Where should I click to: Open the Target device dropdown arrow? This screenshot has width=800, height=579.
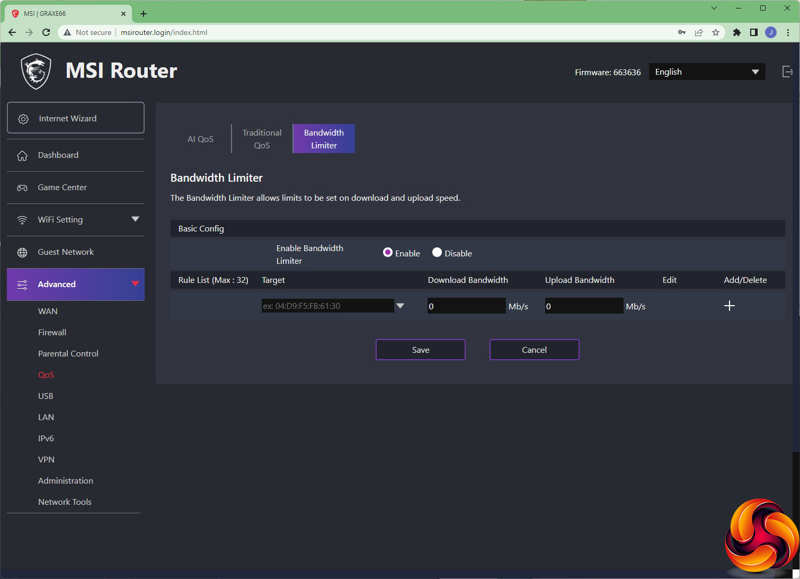[401, 306]
